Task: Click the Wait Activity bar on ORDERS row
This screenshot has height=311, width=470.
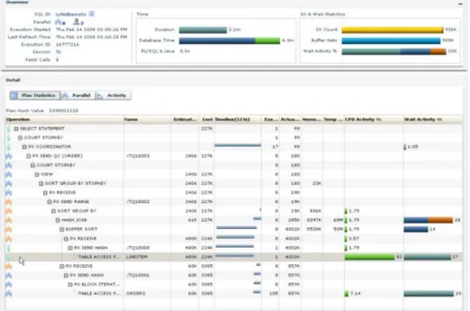Action: [429, 294]
